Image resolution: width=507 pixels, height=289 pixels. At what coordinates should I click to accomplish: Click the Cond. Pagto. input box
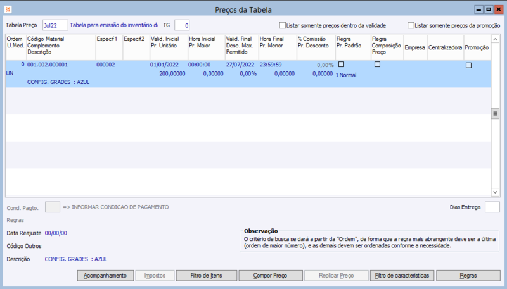pyautogui.click(x=53, y=207)
